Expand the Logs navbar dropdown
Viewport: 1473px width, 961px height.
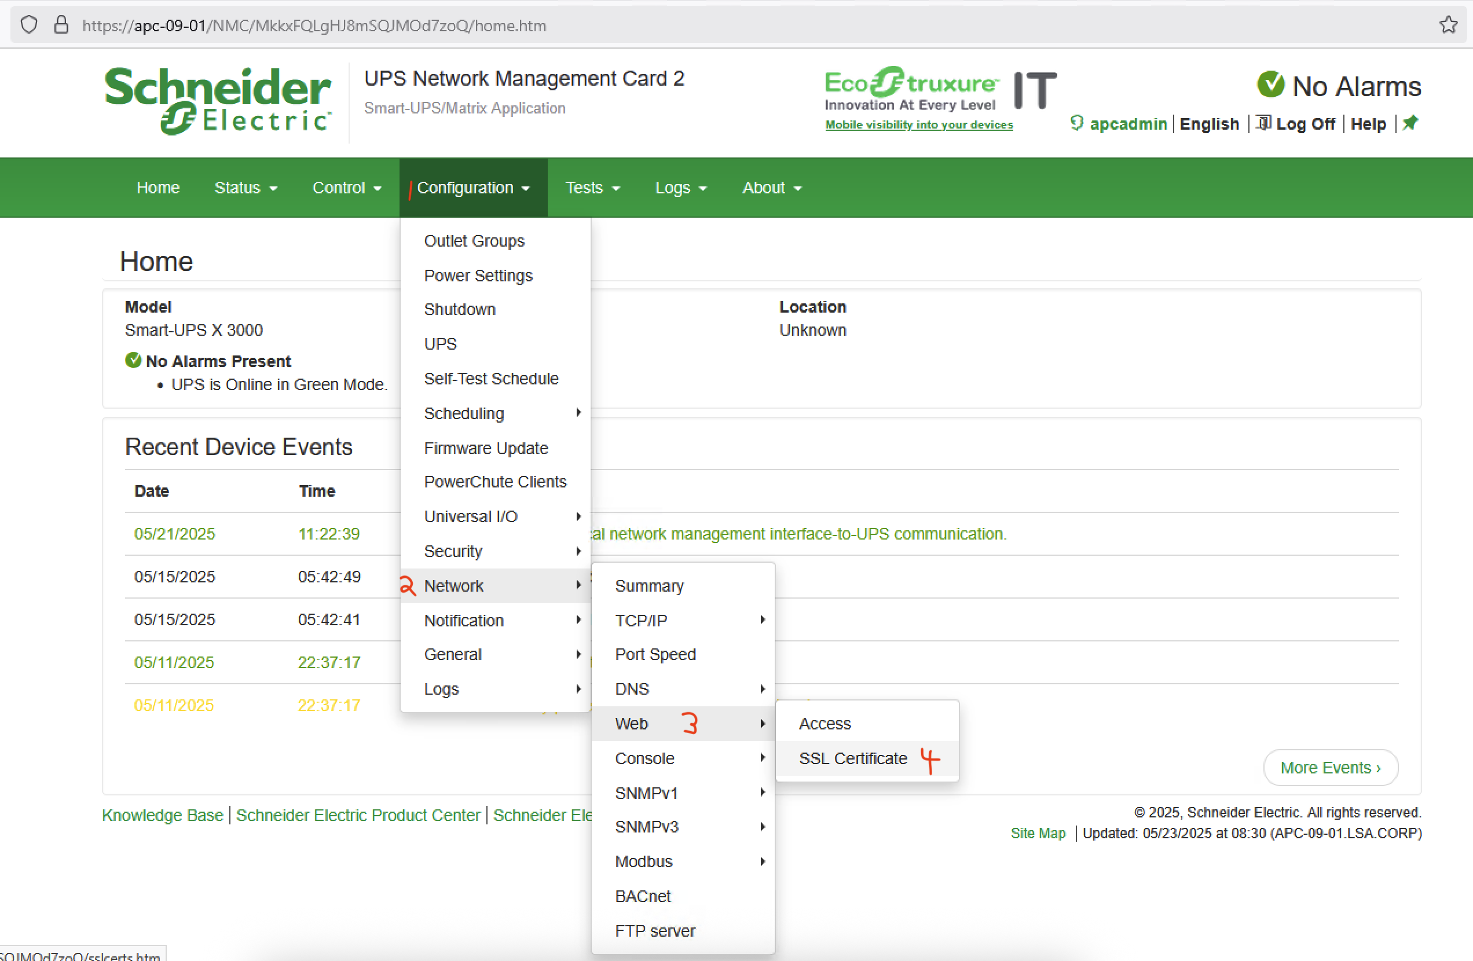click(681, 188)
